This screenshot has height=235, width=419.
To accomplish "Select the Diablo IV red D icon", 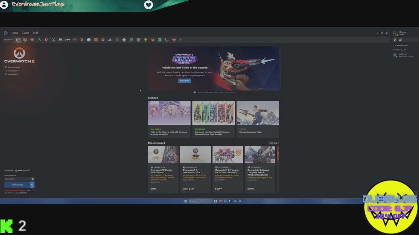I will 46,40.
